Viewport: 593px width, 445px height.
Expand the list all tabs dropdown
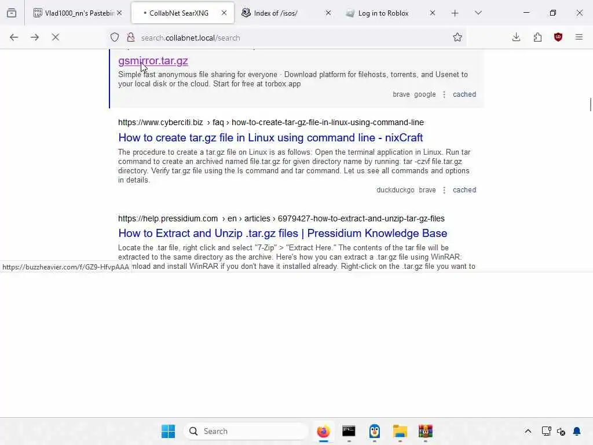click(x=478, y=13)
